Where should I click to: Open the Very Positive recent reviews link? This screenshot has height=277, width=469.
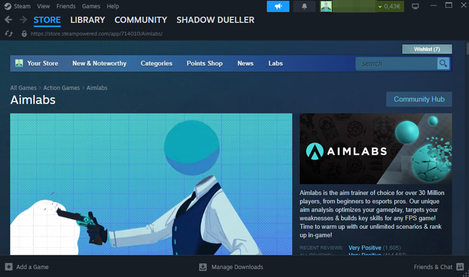365,248
